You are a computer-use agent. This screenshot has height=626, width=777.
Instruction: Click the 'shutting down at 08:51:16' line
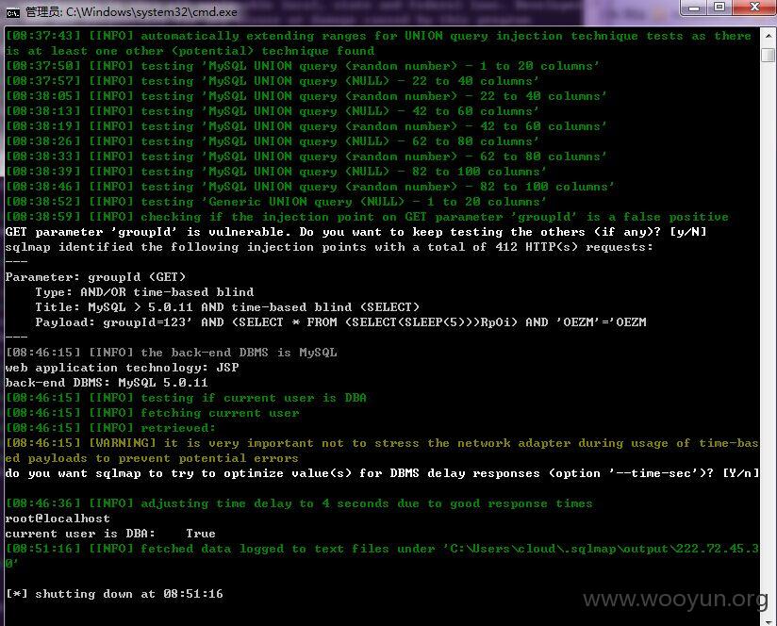click(x=114, y=594)
